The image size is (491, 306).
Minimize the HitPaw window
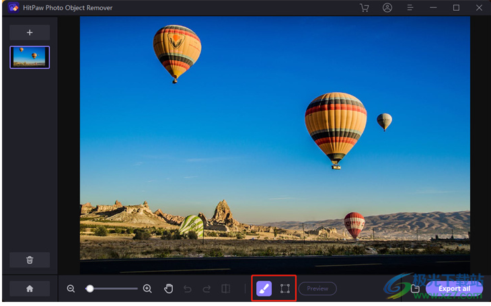point(433,7)
